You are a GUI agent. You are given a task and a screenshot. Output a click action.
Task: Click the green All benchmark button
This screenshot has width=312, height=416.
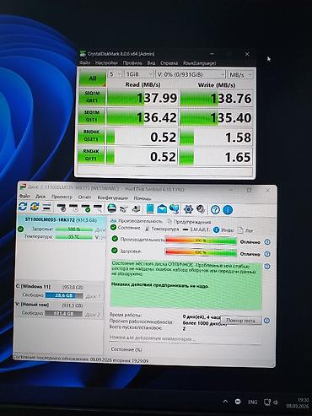(x=93, y=78)
